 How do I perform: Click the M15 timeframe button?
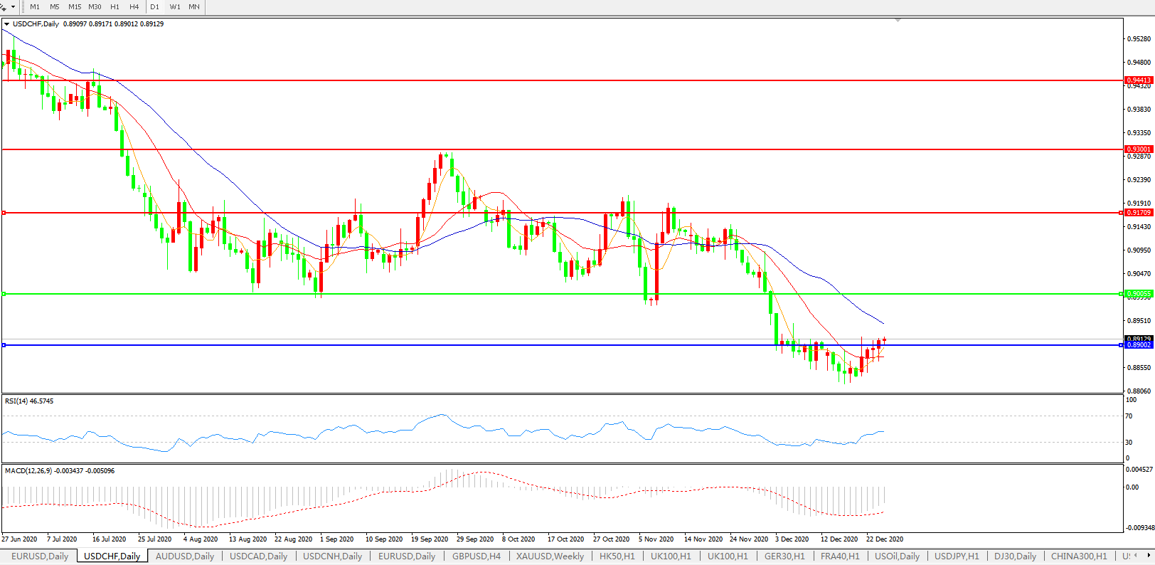(x=75, y=7)
